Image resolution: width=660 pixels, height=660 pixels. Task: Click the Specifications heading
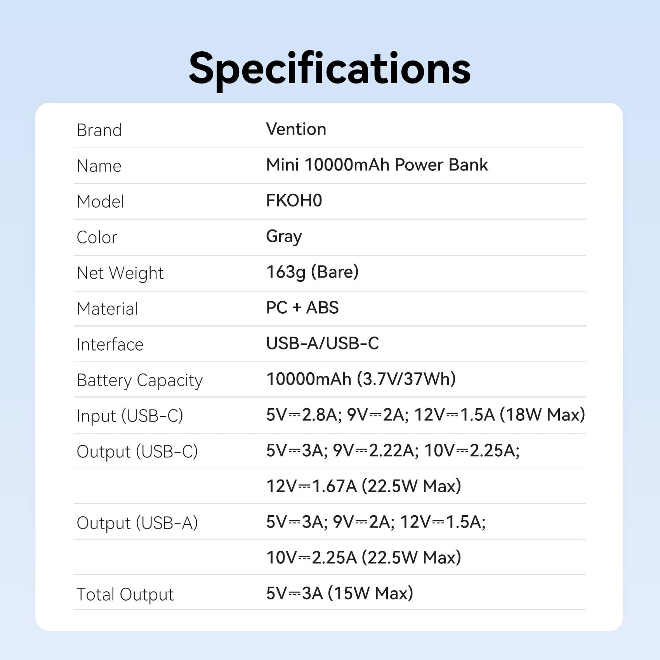[330, 69]
